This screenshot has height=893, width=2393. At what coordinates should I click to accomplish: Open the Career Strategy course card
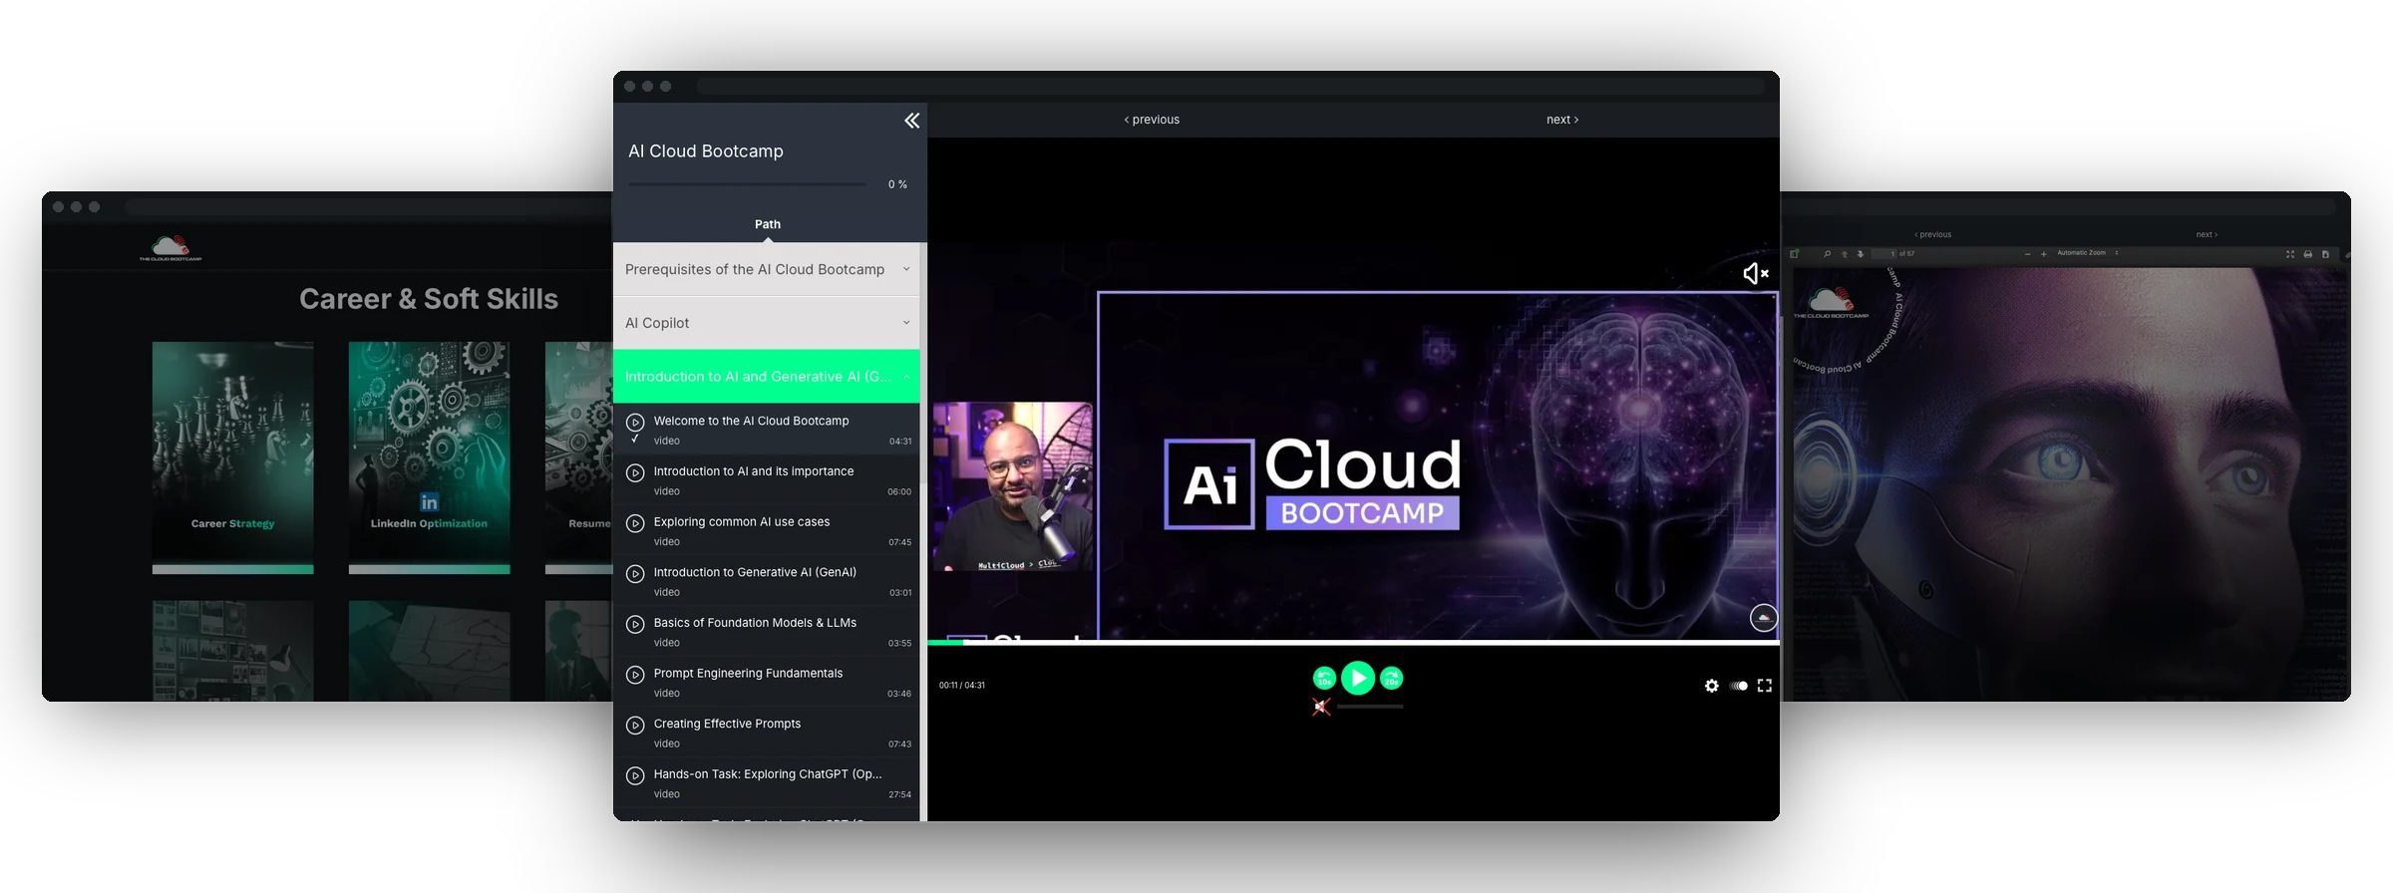[x=232, y=457]
